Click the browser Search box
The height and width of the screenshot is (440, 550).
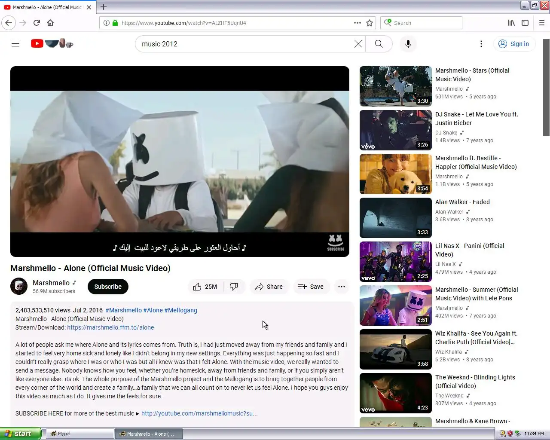click(421, 23)
